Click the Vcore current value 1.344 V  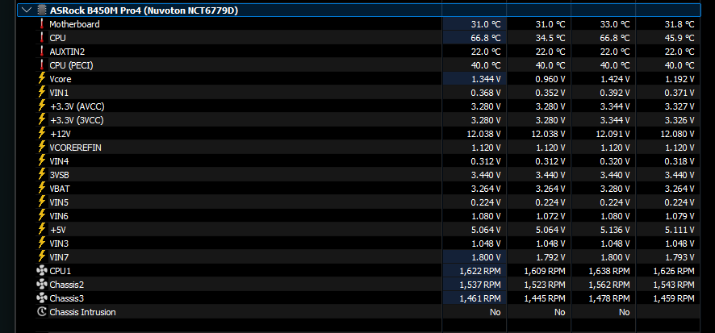tap(487, 79)
